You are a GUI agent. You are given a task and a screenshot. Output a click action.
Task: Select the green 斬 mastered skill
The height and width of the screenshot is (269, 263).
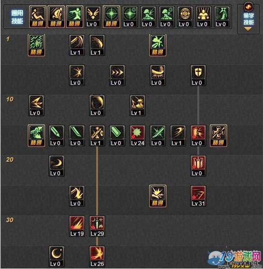click(36, 46)
